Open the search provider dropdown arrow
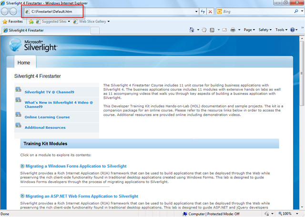Viewport: 305px width, 217px height. click(302, 11)
